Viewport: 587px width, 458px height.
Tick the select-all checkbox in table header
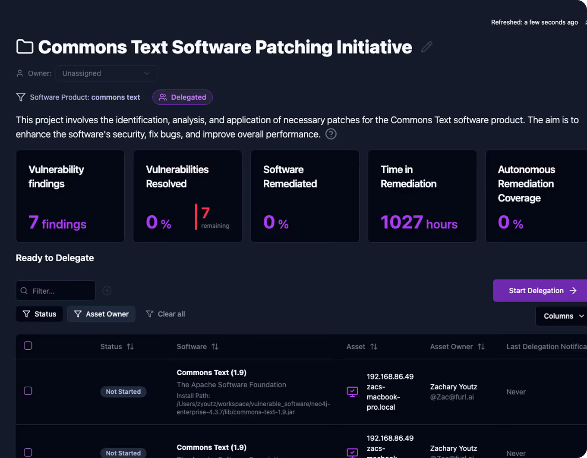[28, 346]
